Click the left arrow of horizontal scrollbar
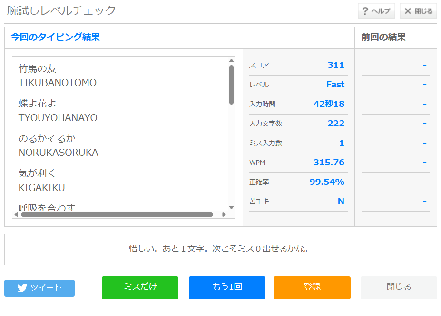 tap(16, 215)
